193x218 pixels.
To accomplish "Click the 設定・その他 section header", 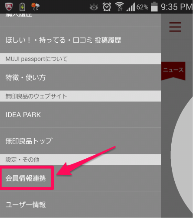I will pos(80,160).
